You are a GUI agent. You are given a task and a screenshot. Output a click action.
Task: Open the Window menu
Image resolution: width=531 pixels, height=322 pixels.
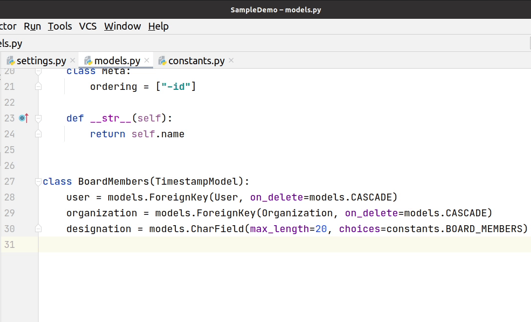(x=123, y=26)
